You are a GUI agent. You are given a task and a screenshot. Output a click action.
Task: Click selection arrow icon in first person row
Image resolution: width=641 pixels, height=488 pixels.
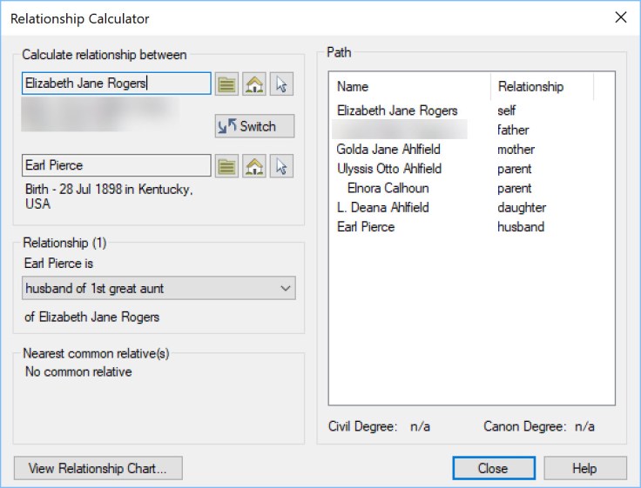282,84
